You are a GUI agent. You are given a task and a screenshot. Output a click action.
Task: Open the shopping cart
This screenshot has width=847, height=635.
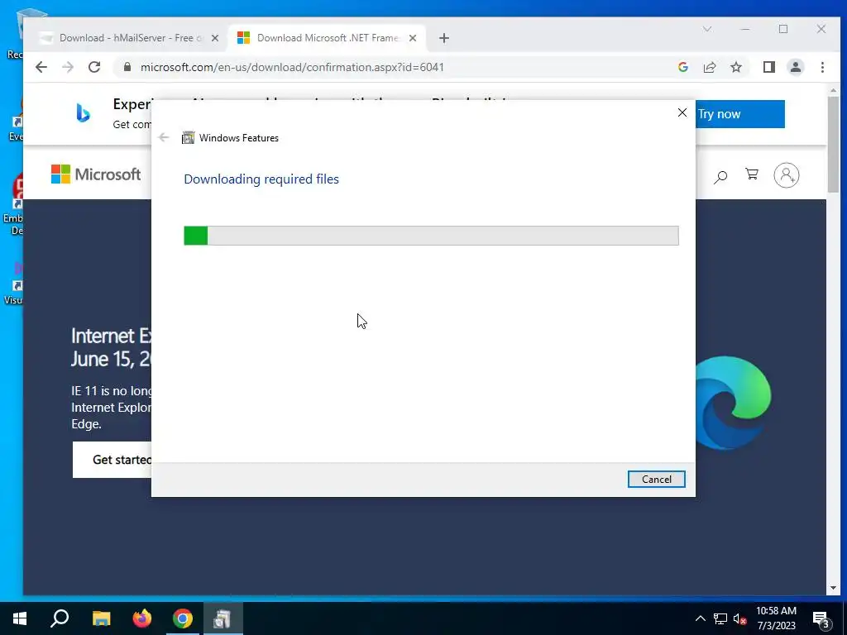[x=752, y=174]
